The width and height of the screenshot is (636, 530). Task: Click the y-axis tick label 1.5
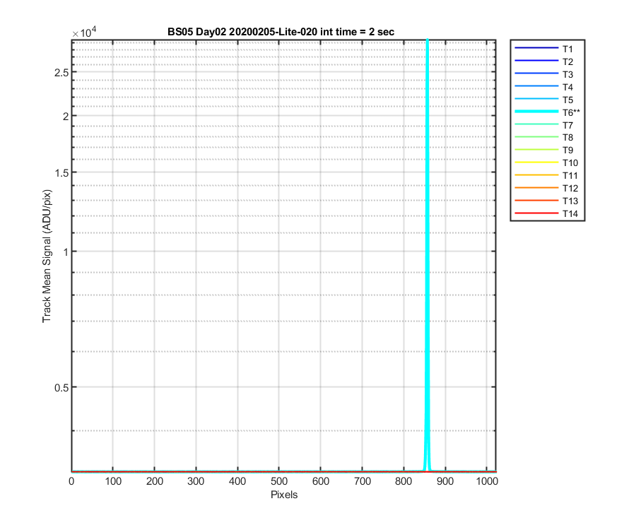tap(61, 173)
